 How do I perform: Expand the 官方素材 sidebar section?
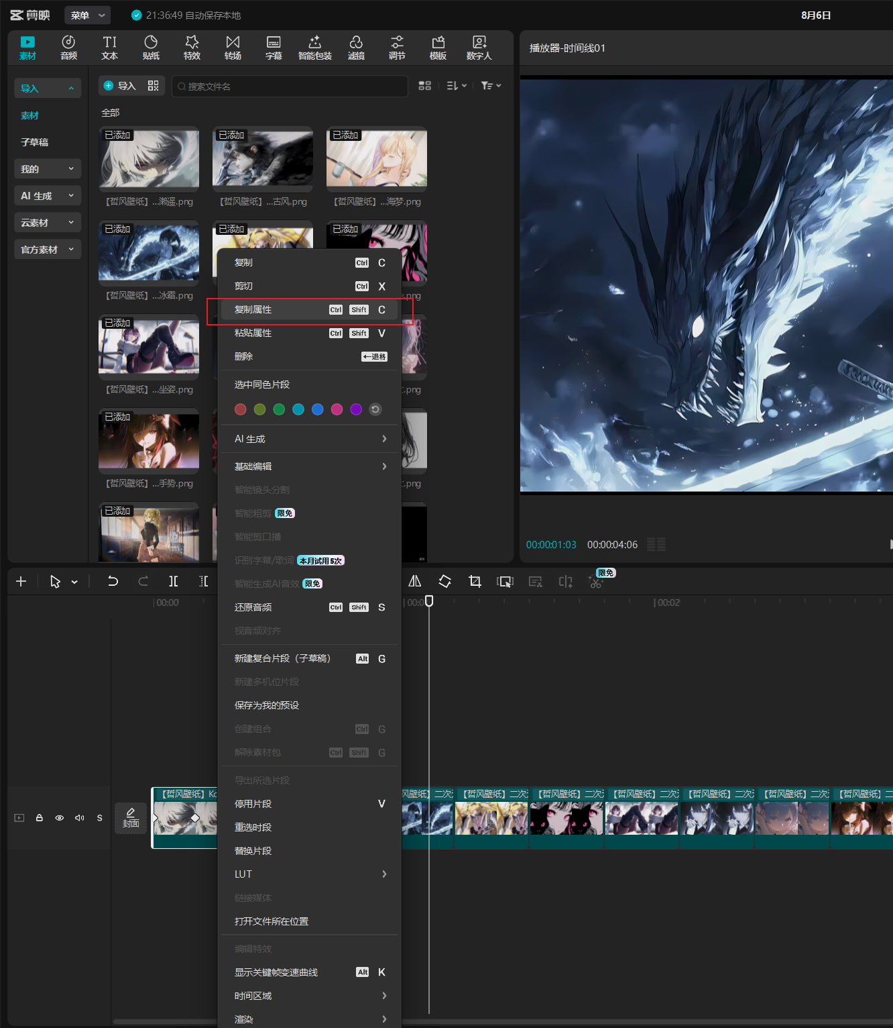point(48,249)
